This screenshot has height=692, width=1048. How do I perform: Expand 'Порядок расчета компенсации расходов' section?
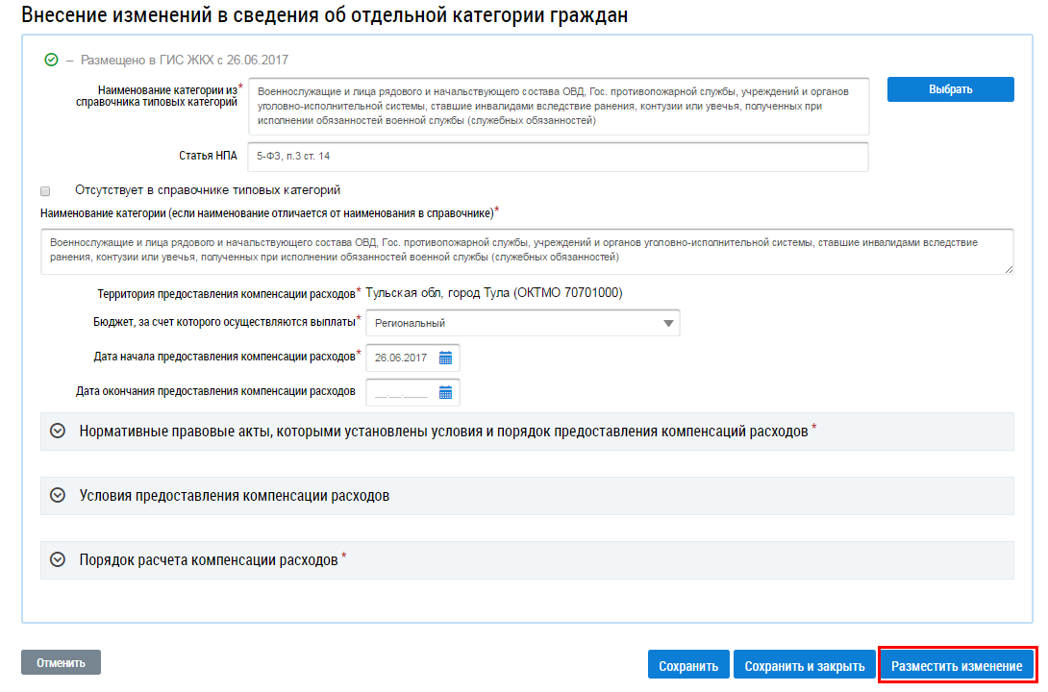point(58,559)
